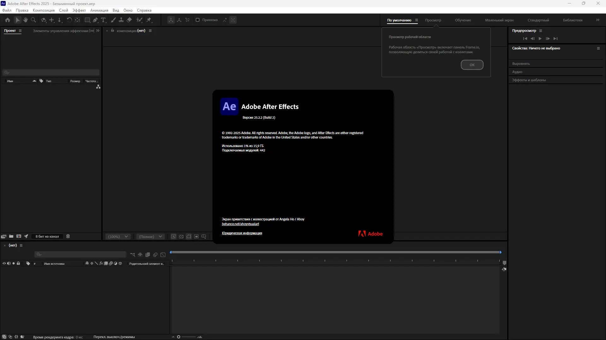This screenshot has width=606, height=340.
Task: Toggle the lock column icon in timeline
Action: click(x=18, y=263)
